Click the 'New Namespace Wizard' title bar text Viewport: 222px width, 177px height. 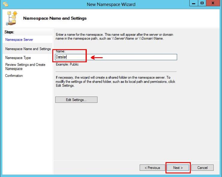[x=111, y=4]
